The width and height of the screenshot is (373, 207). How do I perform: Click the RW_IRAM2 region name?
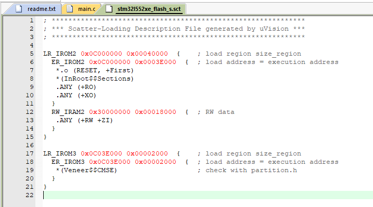[x=68, y=112]
